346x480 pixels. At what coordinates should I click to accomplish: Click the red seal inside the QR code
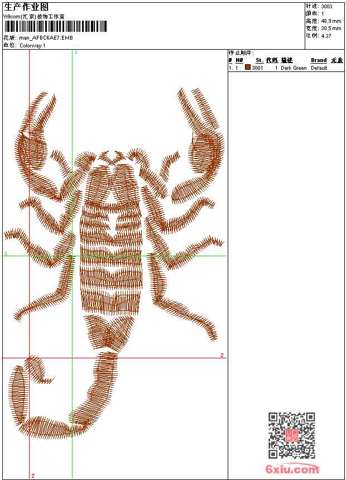pos(292,436)
